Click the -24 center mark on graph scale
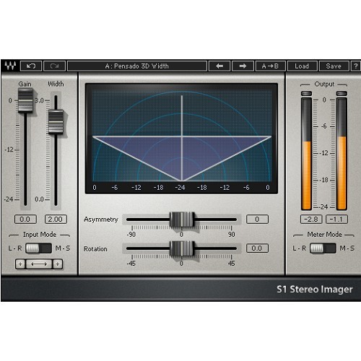Image resolution: width=361 pixels, height=361 pixels. click(180, 188)
